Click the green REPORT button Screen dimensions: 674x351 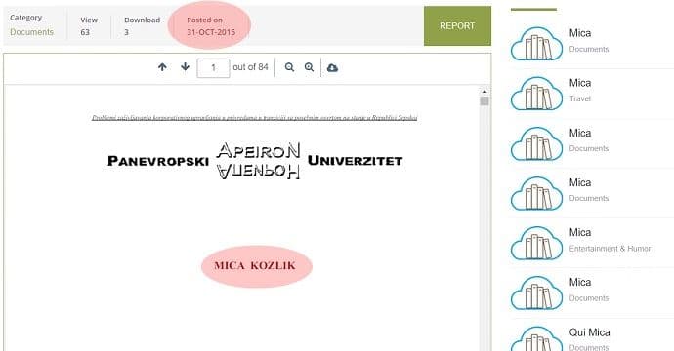pos(457,25)
